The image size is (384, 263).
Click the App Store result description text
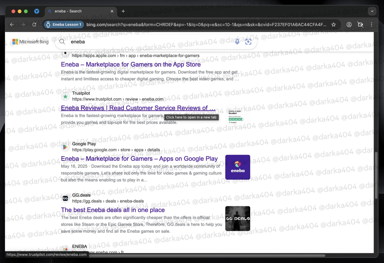150,76
